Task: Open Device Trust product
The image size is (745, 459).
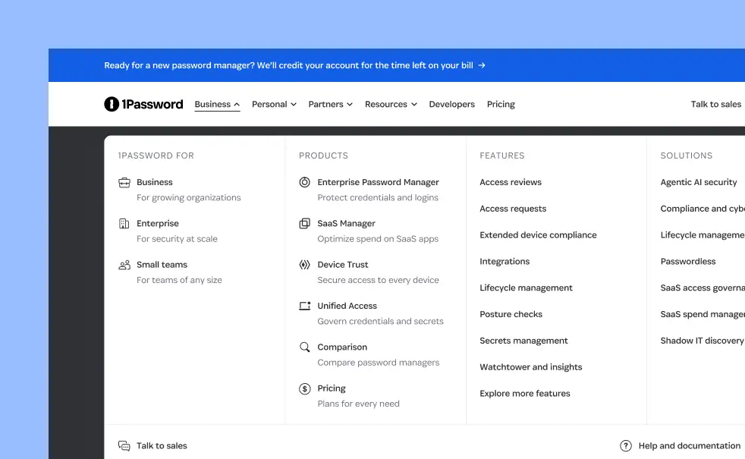Action: coord(343,265)
